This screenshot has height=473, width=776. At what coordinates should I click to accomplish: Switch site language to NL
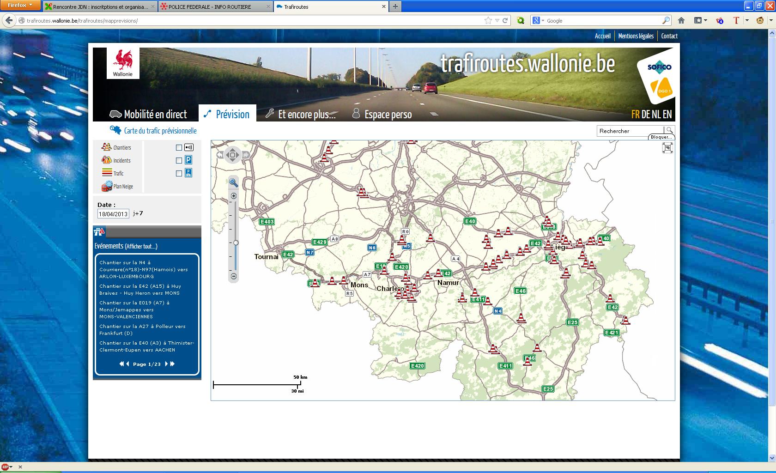656,114
